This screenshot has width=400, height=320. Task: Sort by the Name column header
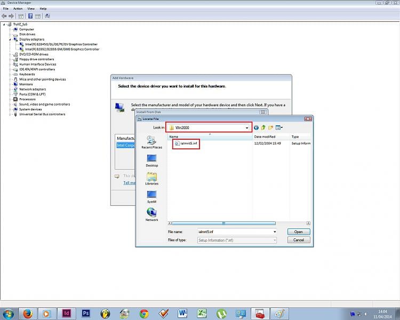[210, 137]
